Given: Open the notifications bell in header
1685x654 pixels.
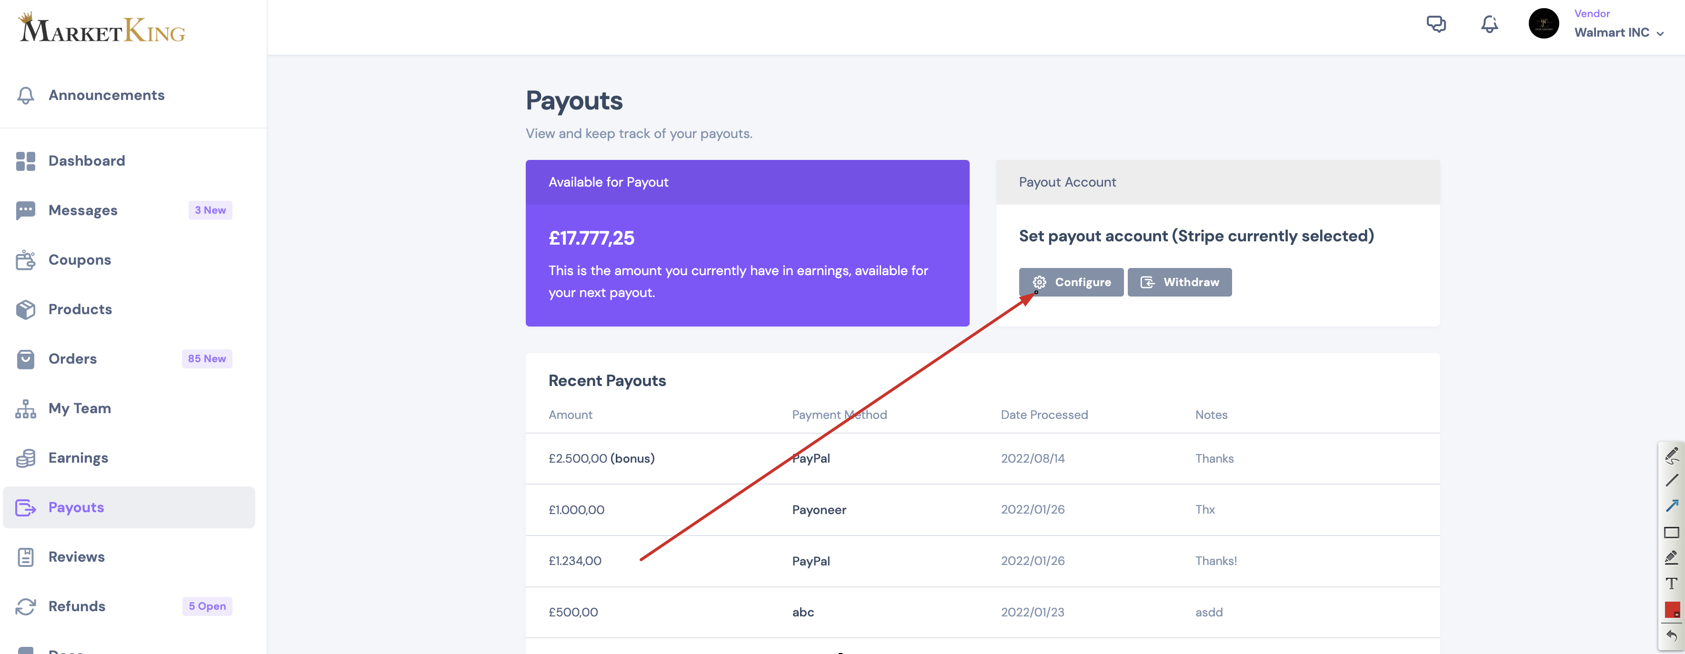Looking at the screenshot, I should tap(1489, 24).
